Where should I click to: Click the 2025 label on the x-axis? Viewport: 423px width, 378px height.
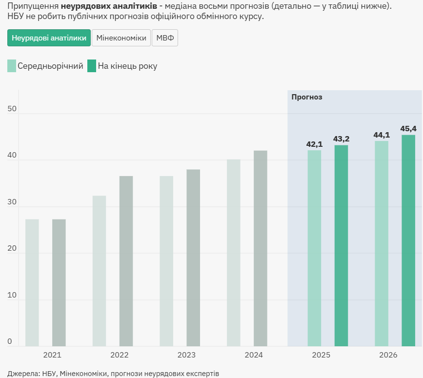321,355
